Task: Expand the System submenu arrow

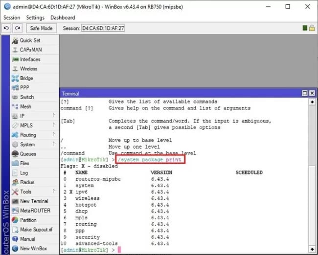Action: (x=54, y=144)
